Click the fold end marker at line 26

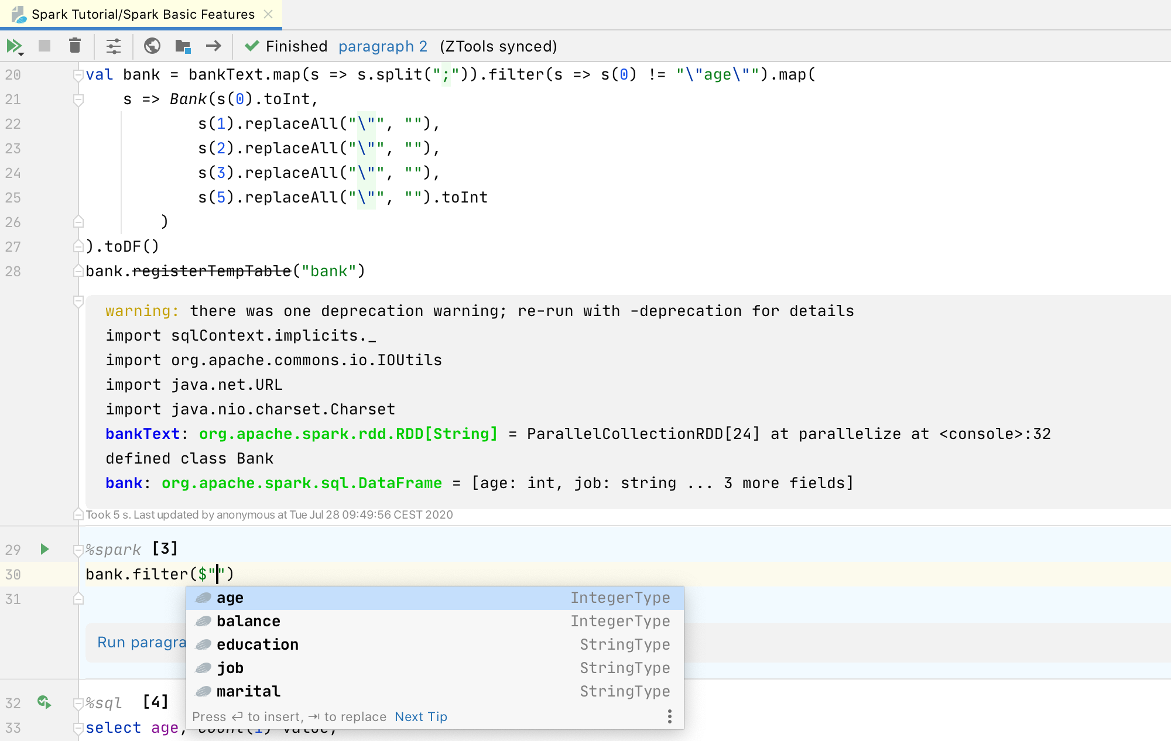78,222
